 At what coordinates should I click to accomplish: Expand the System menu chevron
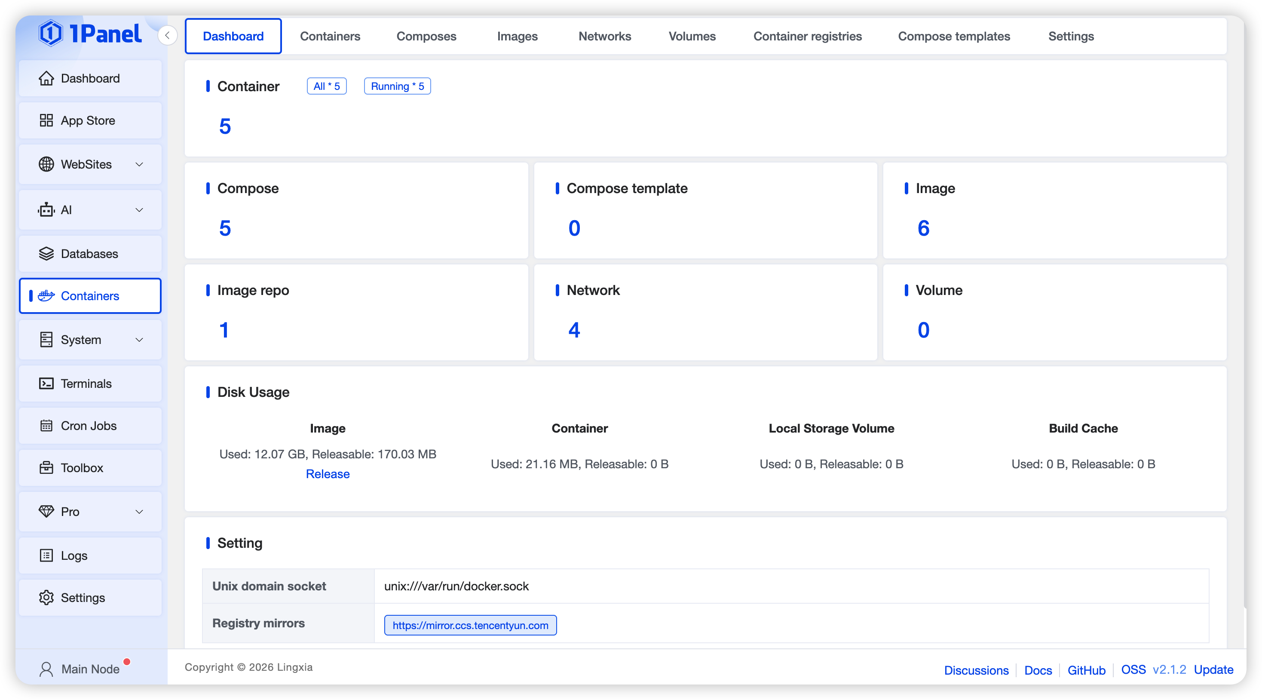139,340
